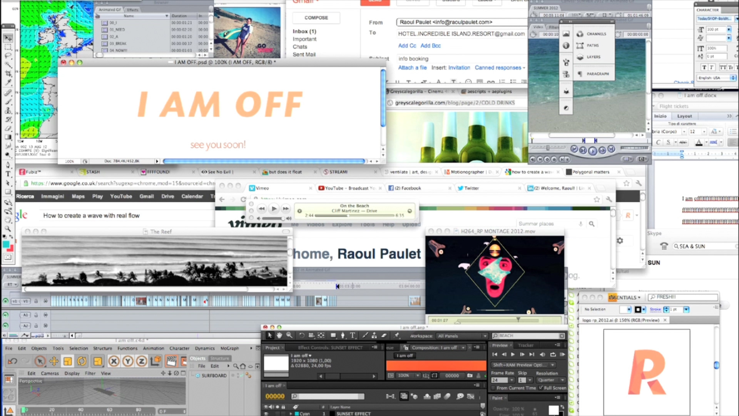Open the Layers panel icon in Photoshop
This screenshot has height=416, width=739.
(580, 57)
